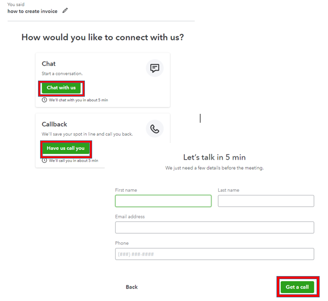Viewport: 328px width, 301px height.
Task: Select the Email address input box
Action: 215,228
